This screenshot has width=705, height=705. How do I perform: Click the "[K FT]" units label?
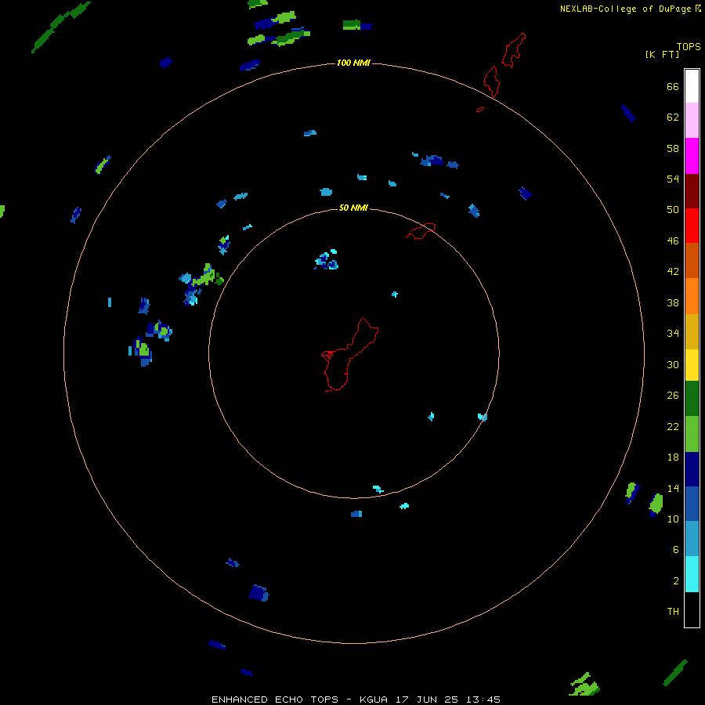(x=662, y=55)
